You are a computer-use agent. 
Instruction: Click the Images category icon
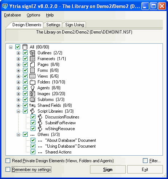tap(32, 94)
